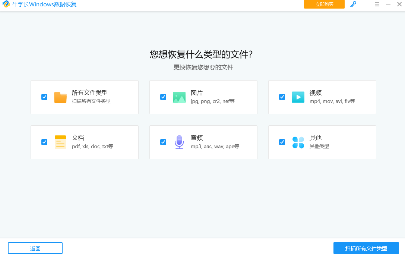Click the document icon on the 文档 card

(x=60, y=142)
